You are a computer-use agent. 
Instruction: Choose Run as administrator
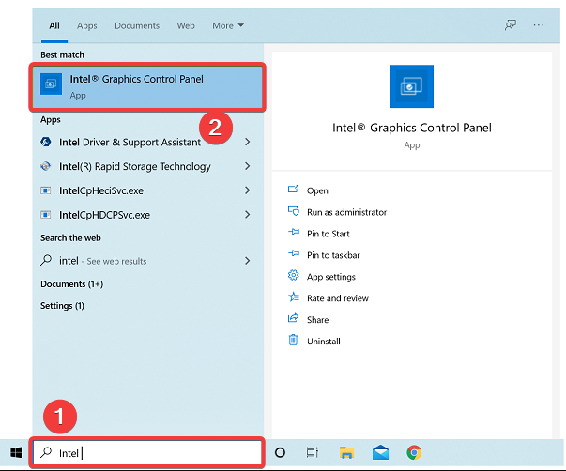click(347, 212)
